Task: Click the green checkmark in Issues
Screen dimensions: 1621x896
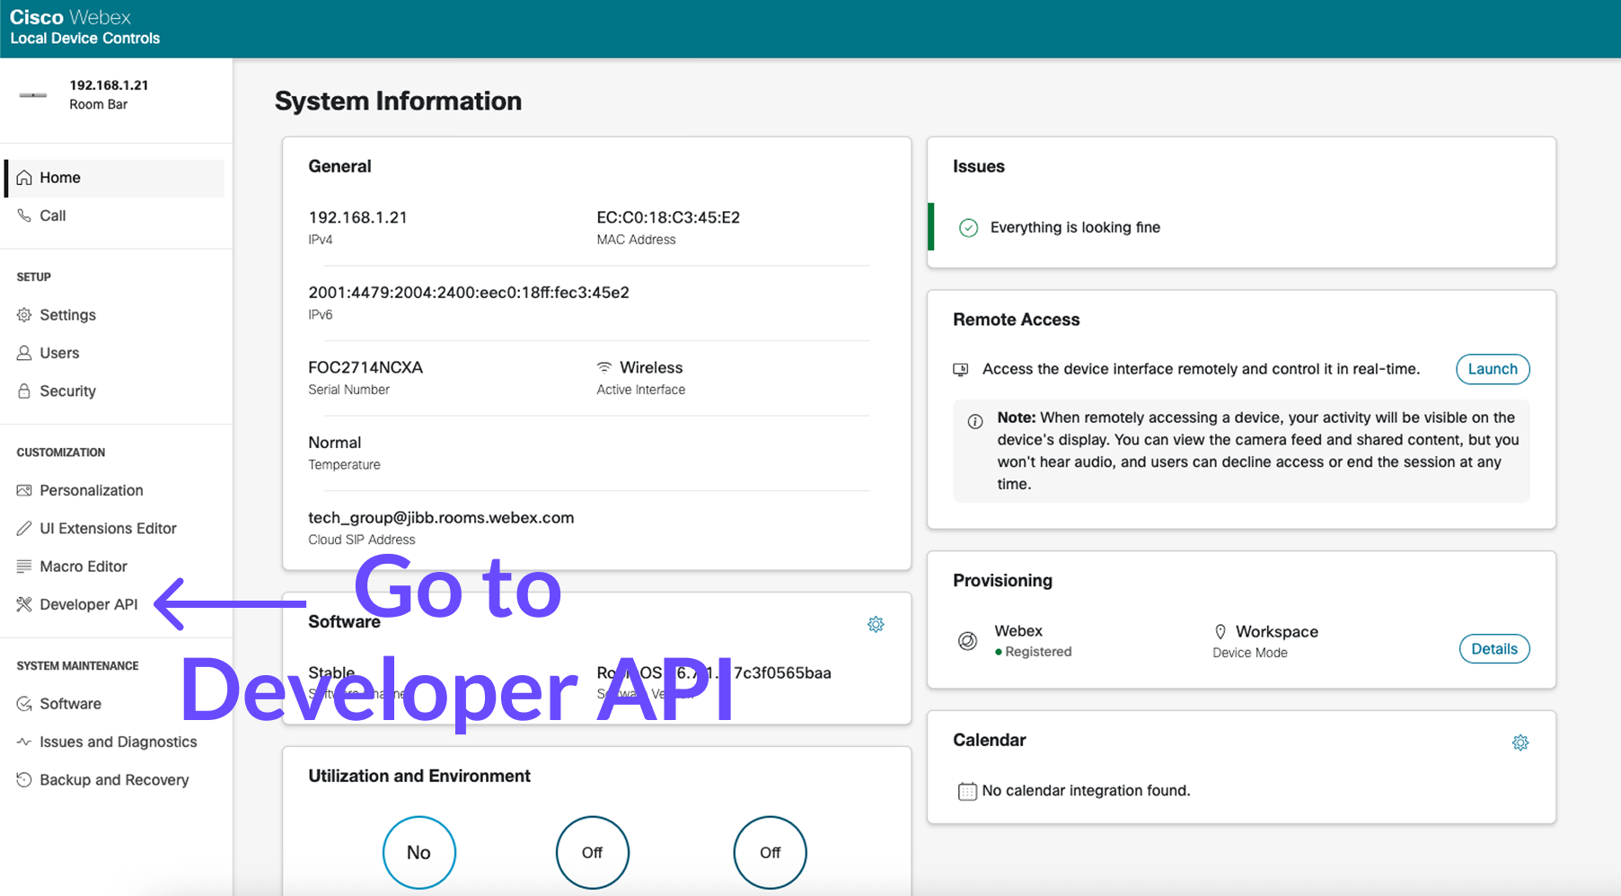Action: click(968, 228)
